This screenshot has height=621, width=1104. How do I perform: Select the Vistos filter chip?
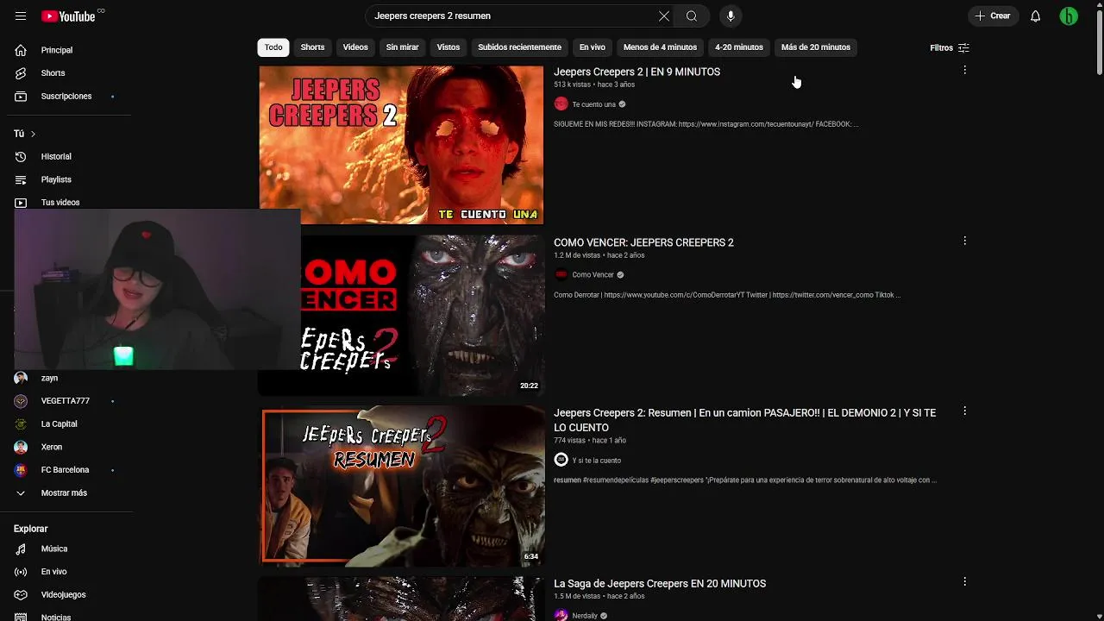(x=448, y=47)
